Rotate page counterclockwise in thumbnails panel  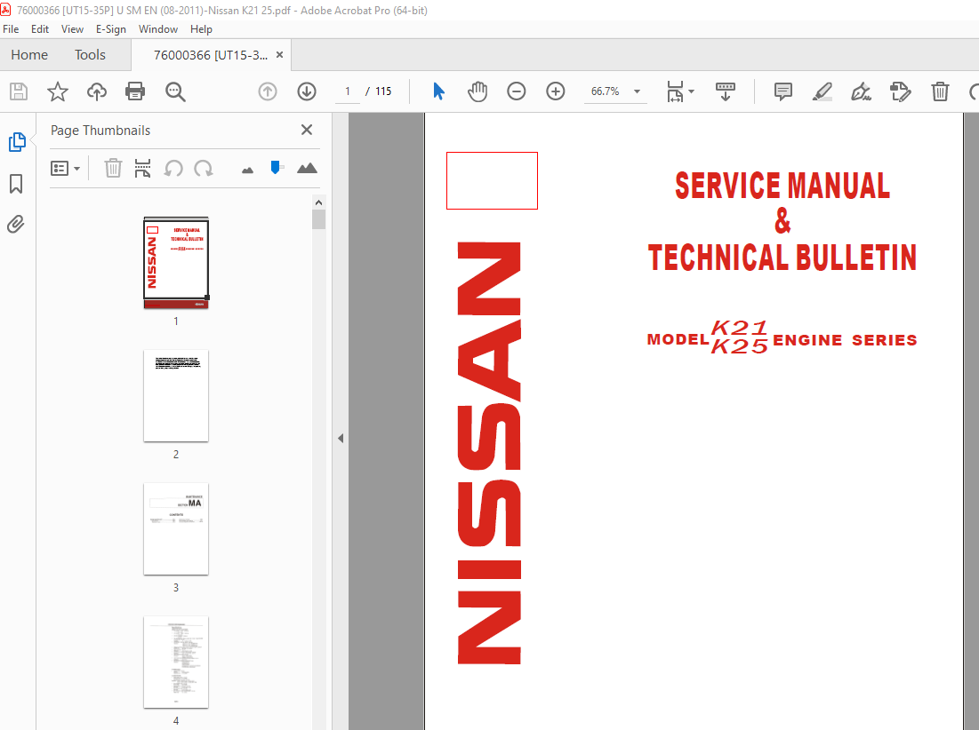[x=173, y=169]
